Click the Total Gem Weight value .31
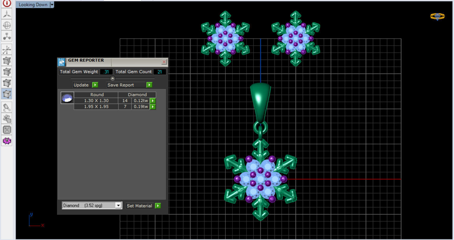 pyautogui.click(x=106, y=72)
